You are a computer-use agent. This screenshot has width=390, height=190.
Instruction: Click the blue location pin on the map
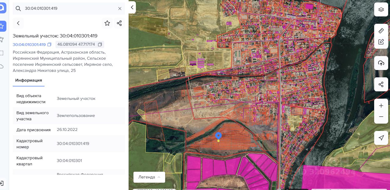tap(218, 136)
